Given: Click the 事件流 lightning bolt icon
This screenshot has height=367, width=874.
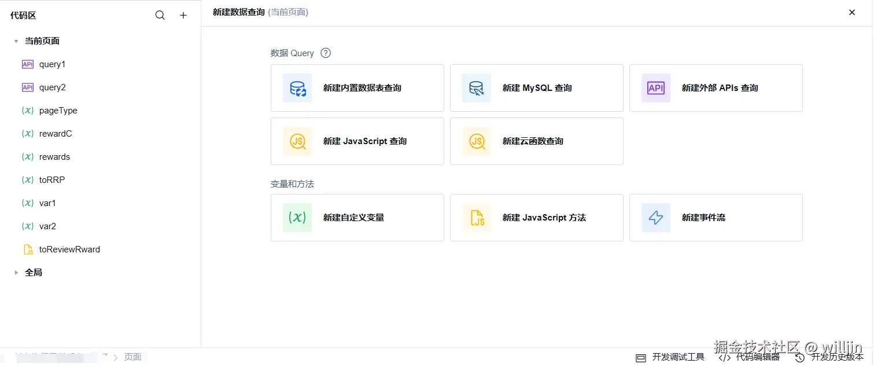Looking at the screenshot, I should point(656,218).
